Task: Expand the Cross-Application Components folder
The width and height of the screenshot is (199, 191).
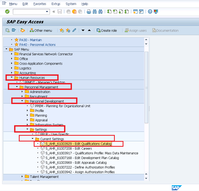Action: [12, 63]
